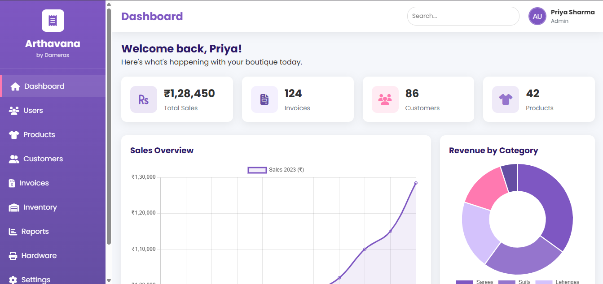Click the Hardware printer icon in sidebar
Screen dimensions: 603x284
click(x=13, y=256)
